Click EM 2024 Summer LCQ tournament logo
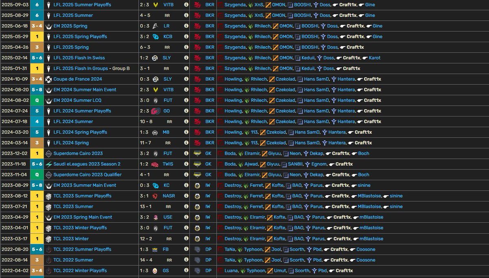The height and width of the screenshot is (278, 489). click(48, 100)
